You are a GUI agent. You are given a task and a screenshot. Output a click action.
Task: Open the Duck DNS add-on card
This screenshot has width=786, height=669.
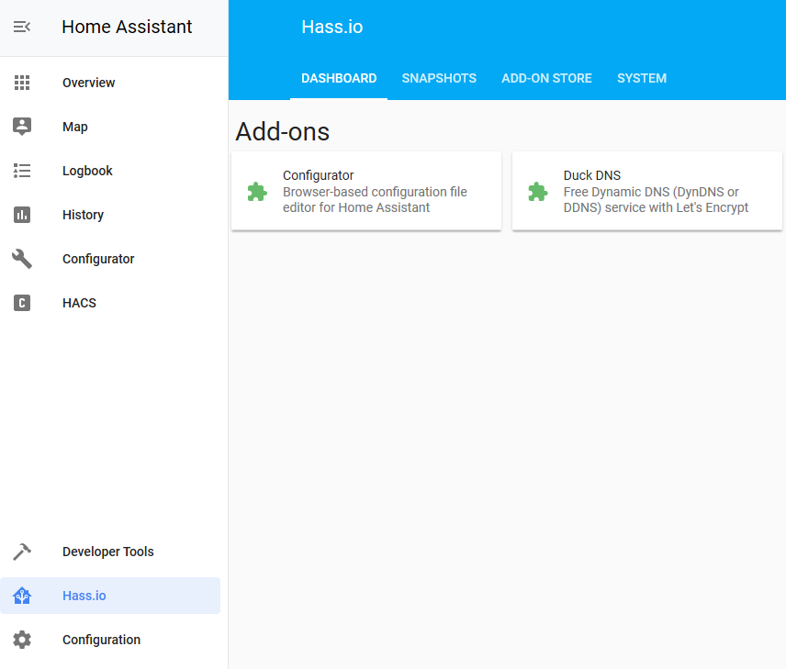646,191
